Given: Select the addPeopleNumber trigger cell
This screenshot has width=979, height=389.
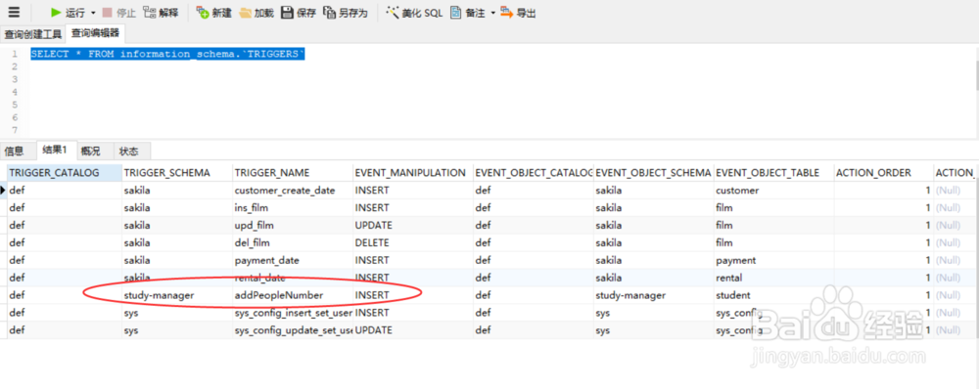Looking at the screenshot, I should 292,295.
